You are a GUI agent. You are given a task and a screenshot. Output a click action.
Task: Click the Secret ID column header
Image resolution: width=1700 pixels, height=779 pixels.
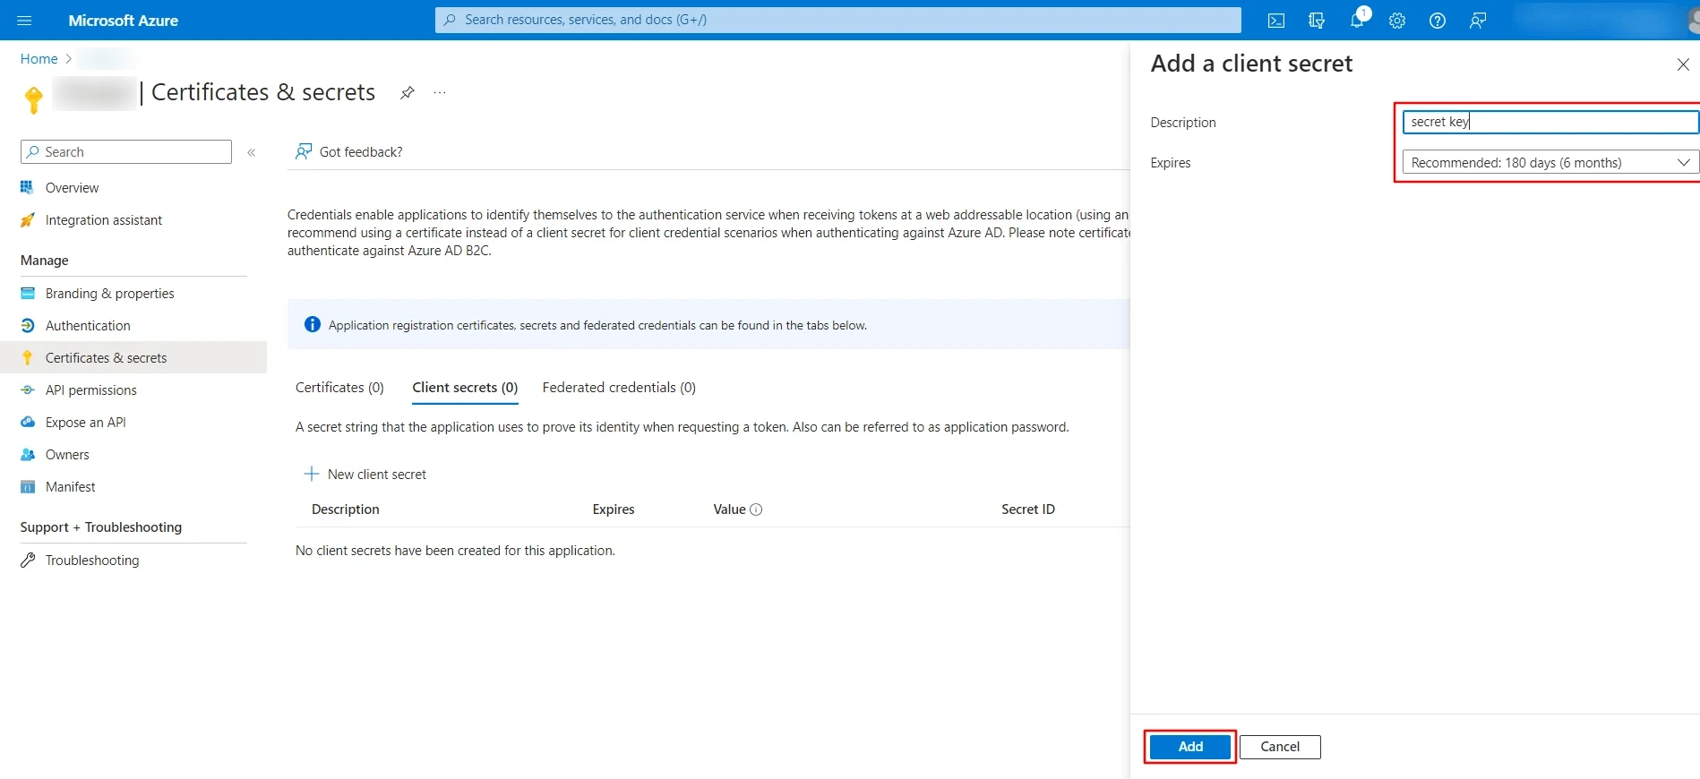[1028, 509]
